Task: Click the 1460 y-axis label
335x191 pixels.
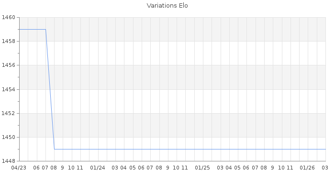Action: [9, 18]
